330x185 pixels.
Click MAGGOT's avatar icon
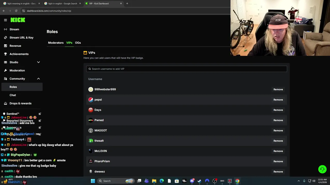[91, 131]
